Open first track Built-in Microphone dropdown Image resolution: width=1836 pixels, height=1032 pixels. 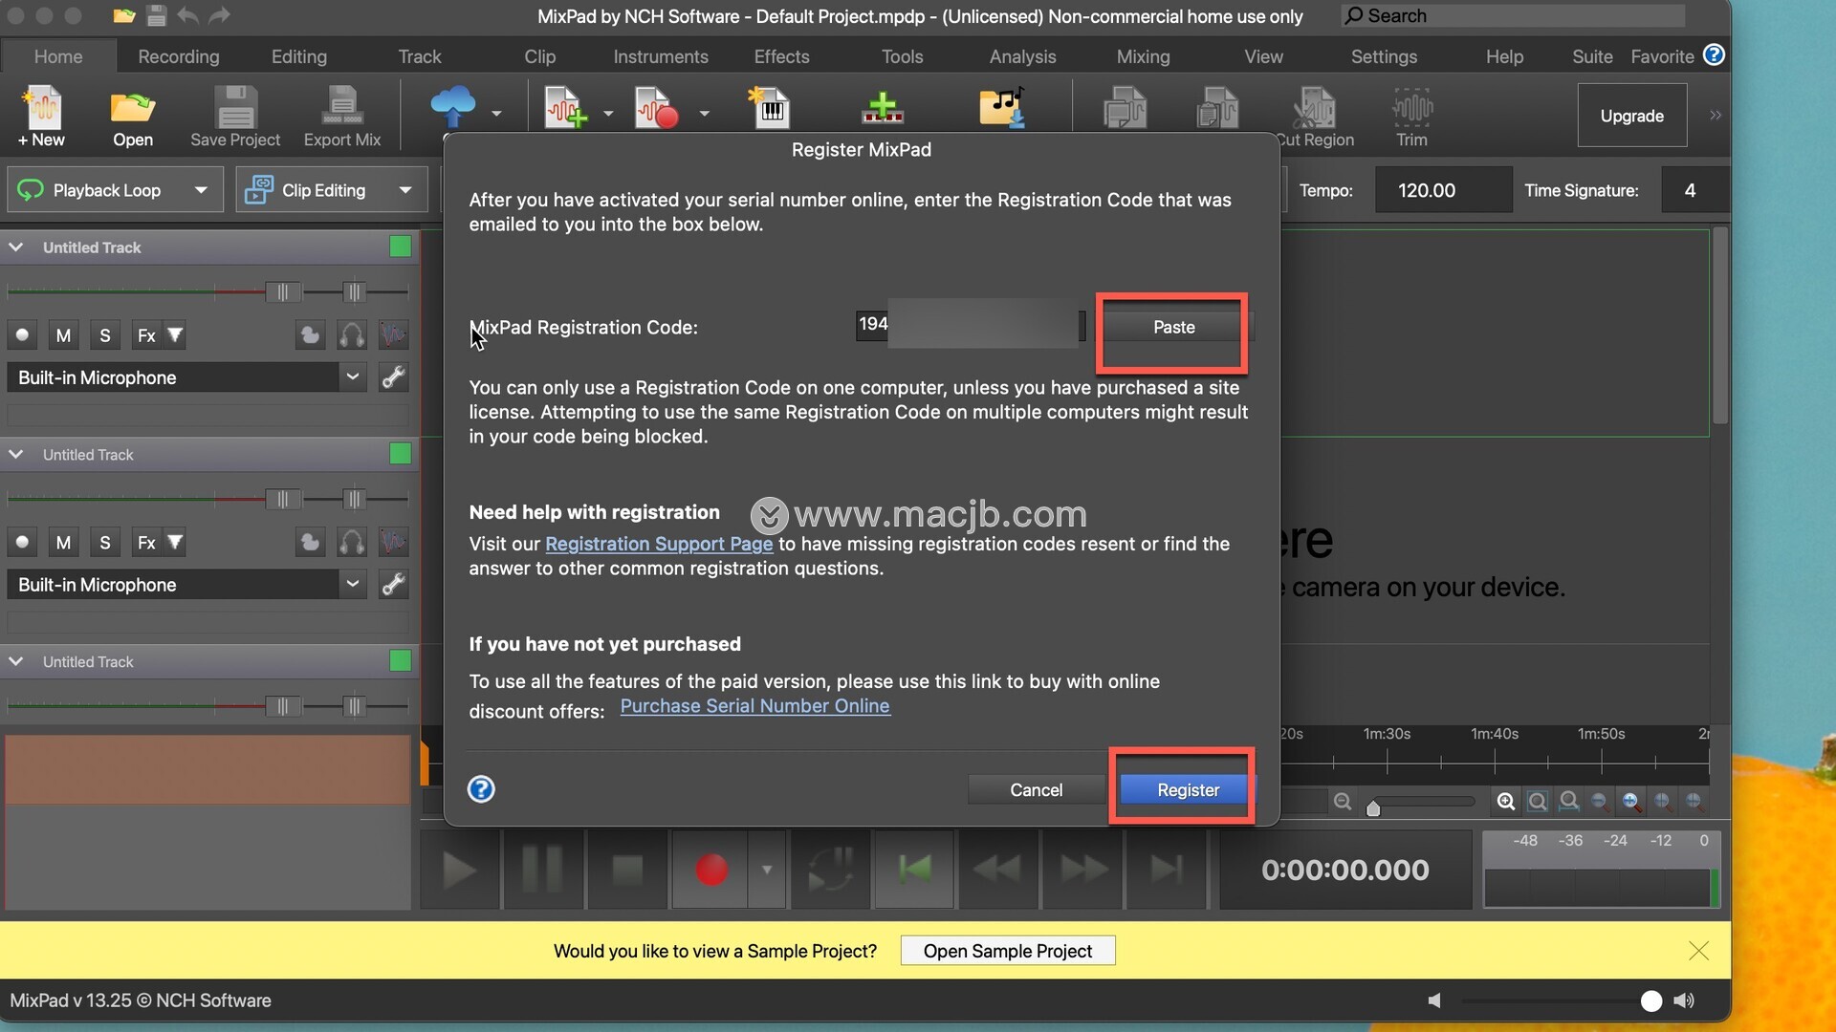pos(352,377)
